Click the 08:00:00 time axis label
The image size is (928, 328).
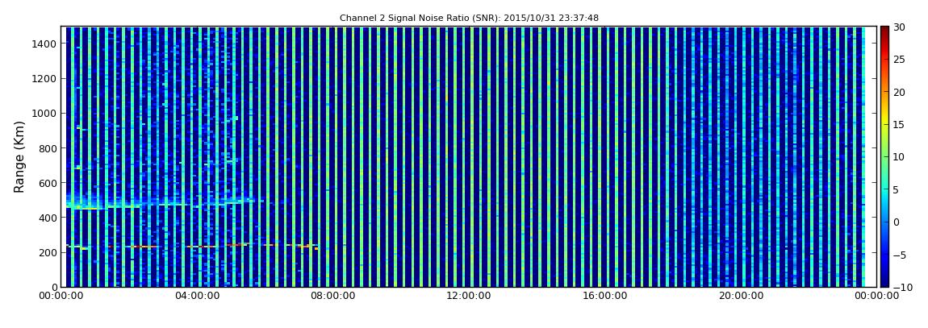(x=332, y=296)
